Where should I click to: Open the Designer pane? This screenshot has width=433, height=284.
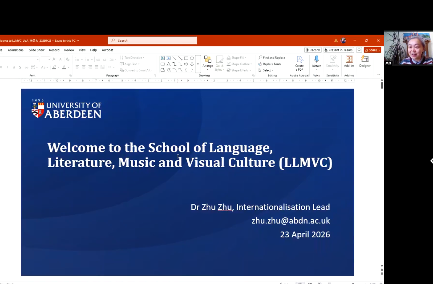[x=365, y=60]
